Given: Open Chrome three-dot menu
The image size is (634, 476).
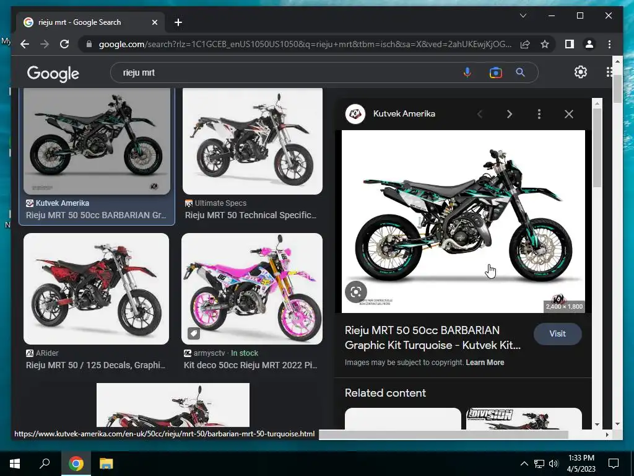Looking at the screenshot, I should point(609,44).
